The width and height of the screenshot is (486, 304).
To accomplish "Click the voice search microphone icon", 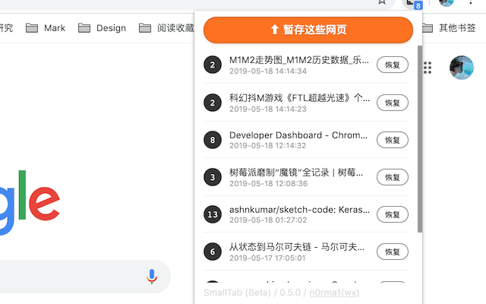I will [x=152, y=277].
